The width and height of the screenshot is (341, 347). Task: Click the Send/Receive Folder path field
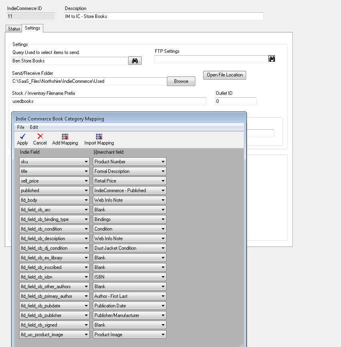point(89,81)
